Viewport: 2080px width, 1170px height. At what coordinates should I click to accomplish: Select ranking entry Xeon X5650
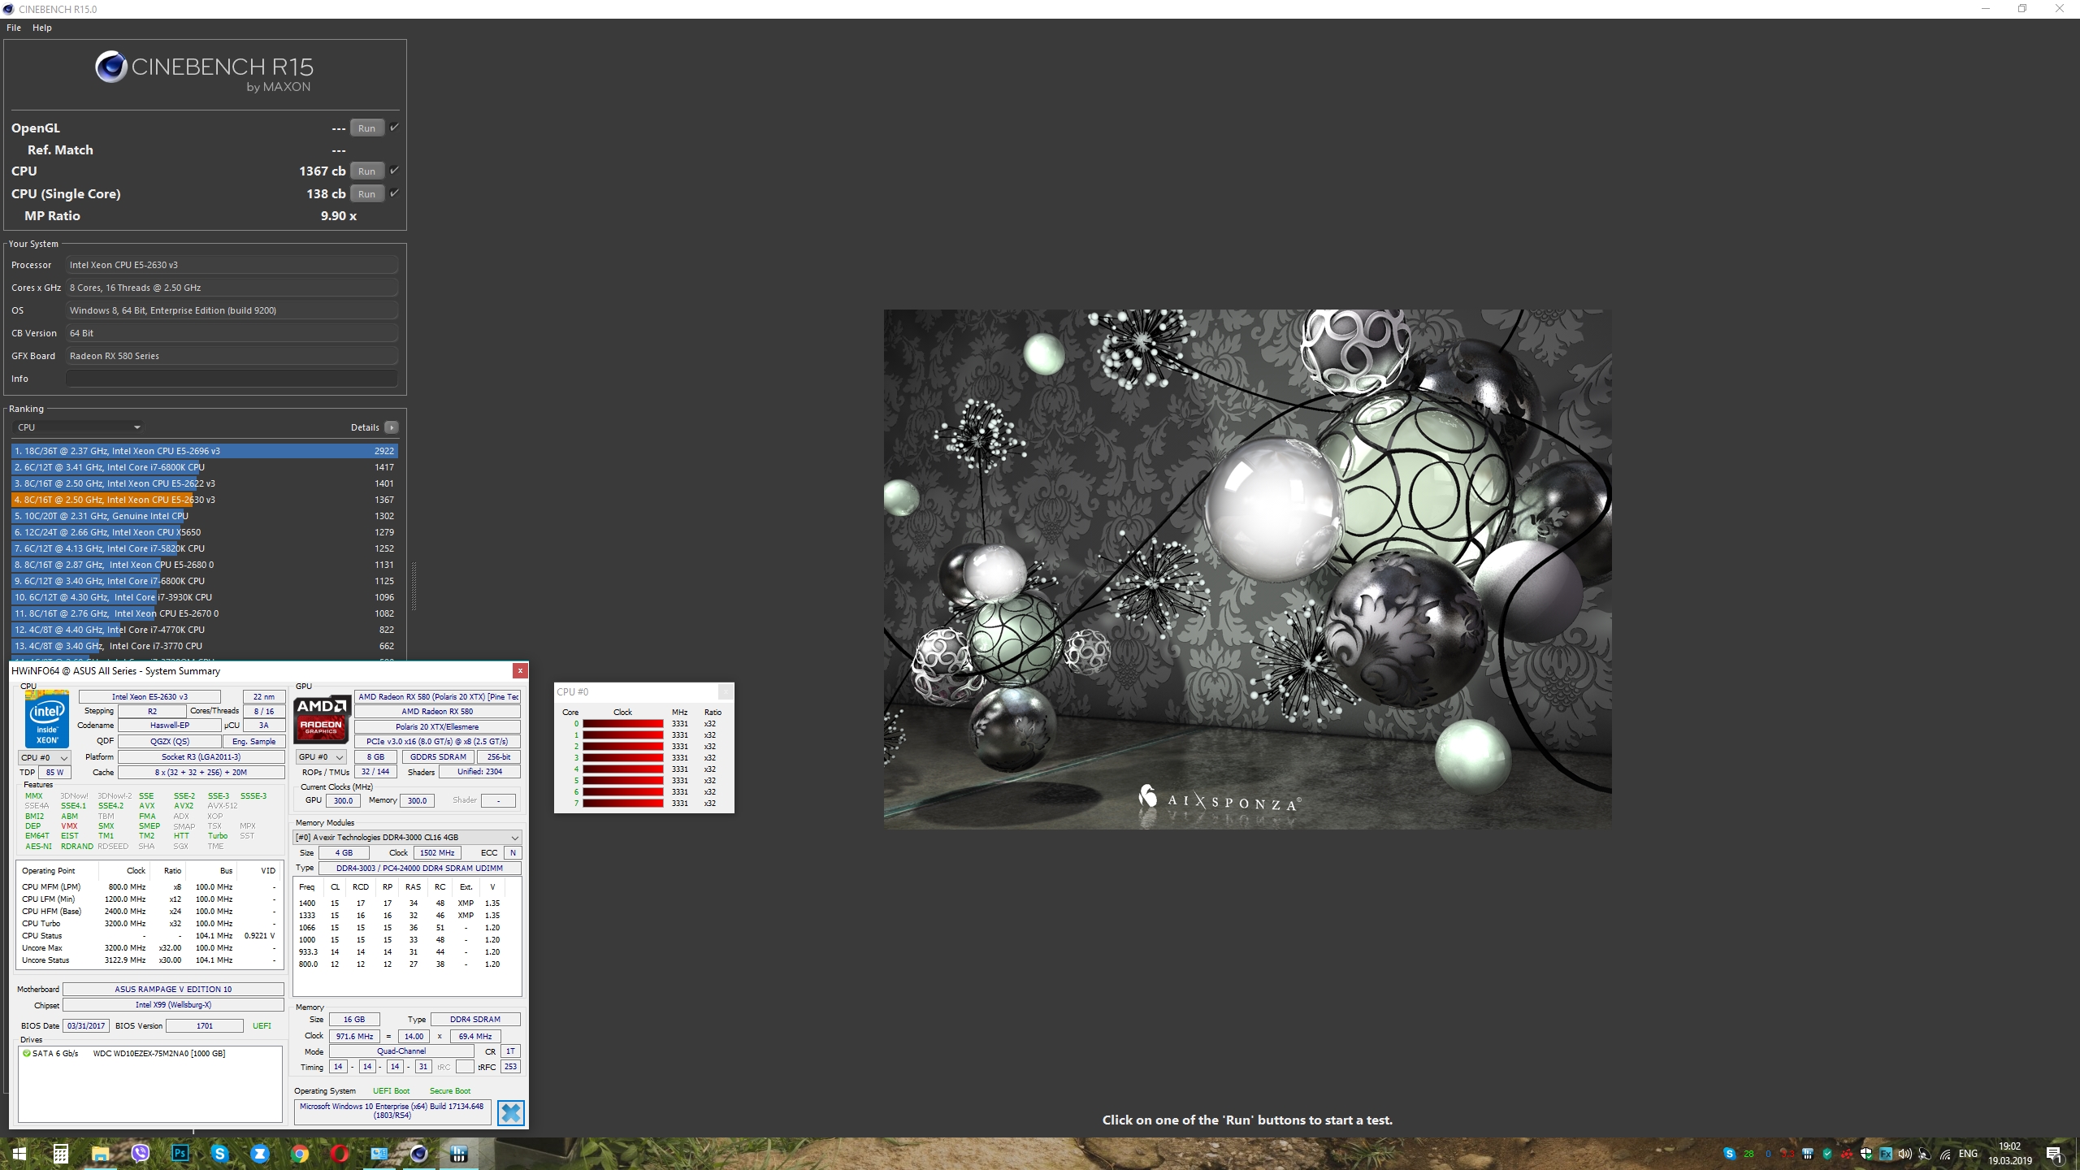point(205,532)
